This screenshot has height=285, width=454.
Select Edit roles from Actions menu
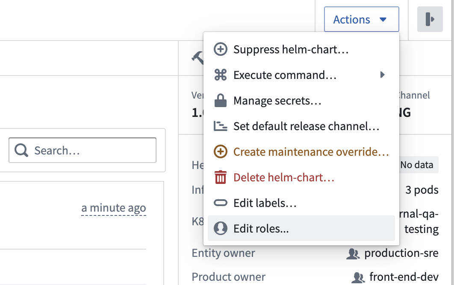301,228
